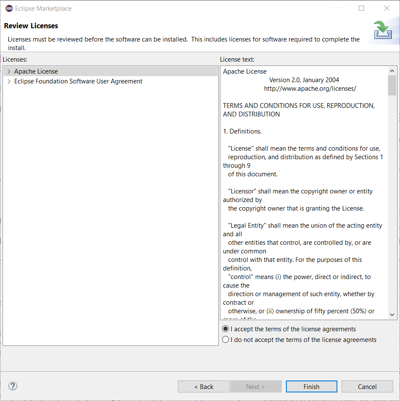
Task: Select Eclipse Foundation Software User Agreement entry
Action: 78,81
